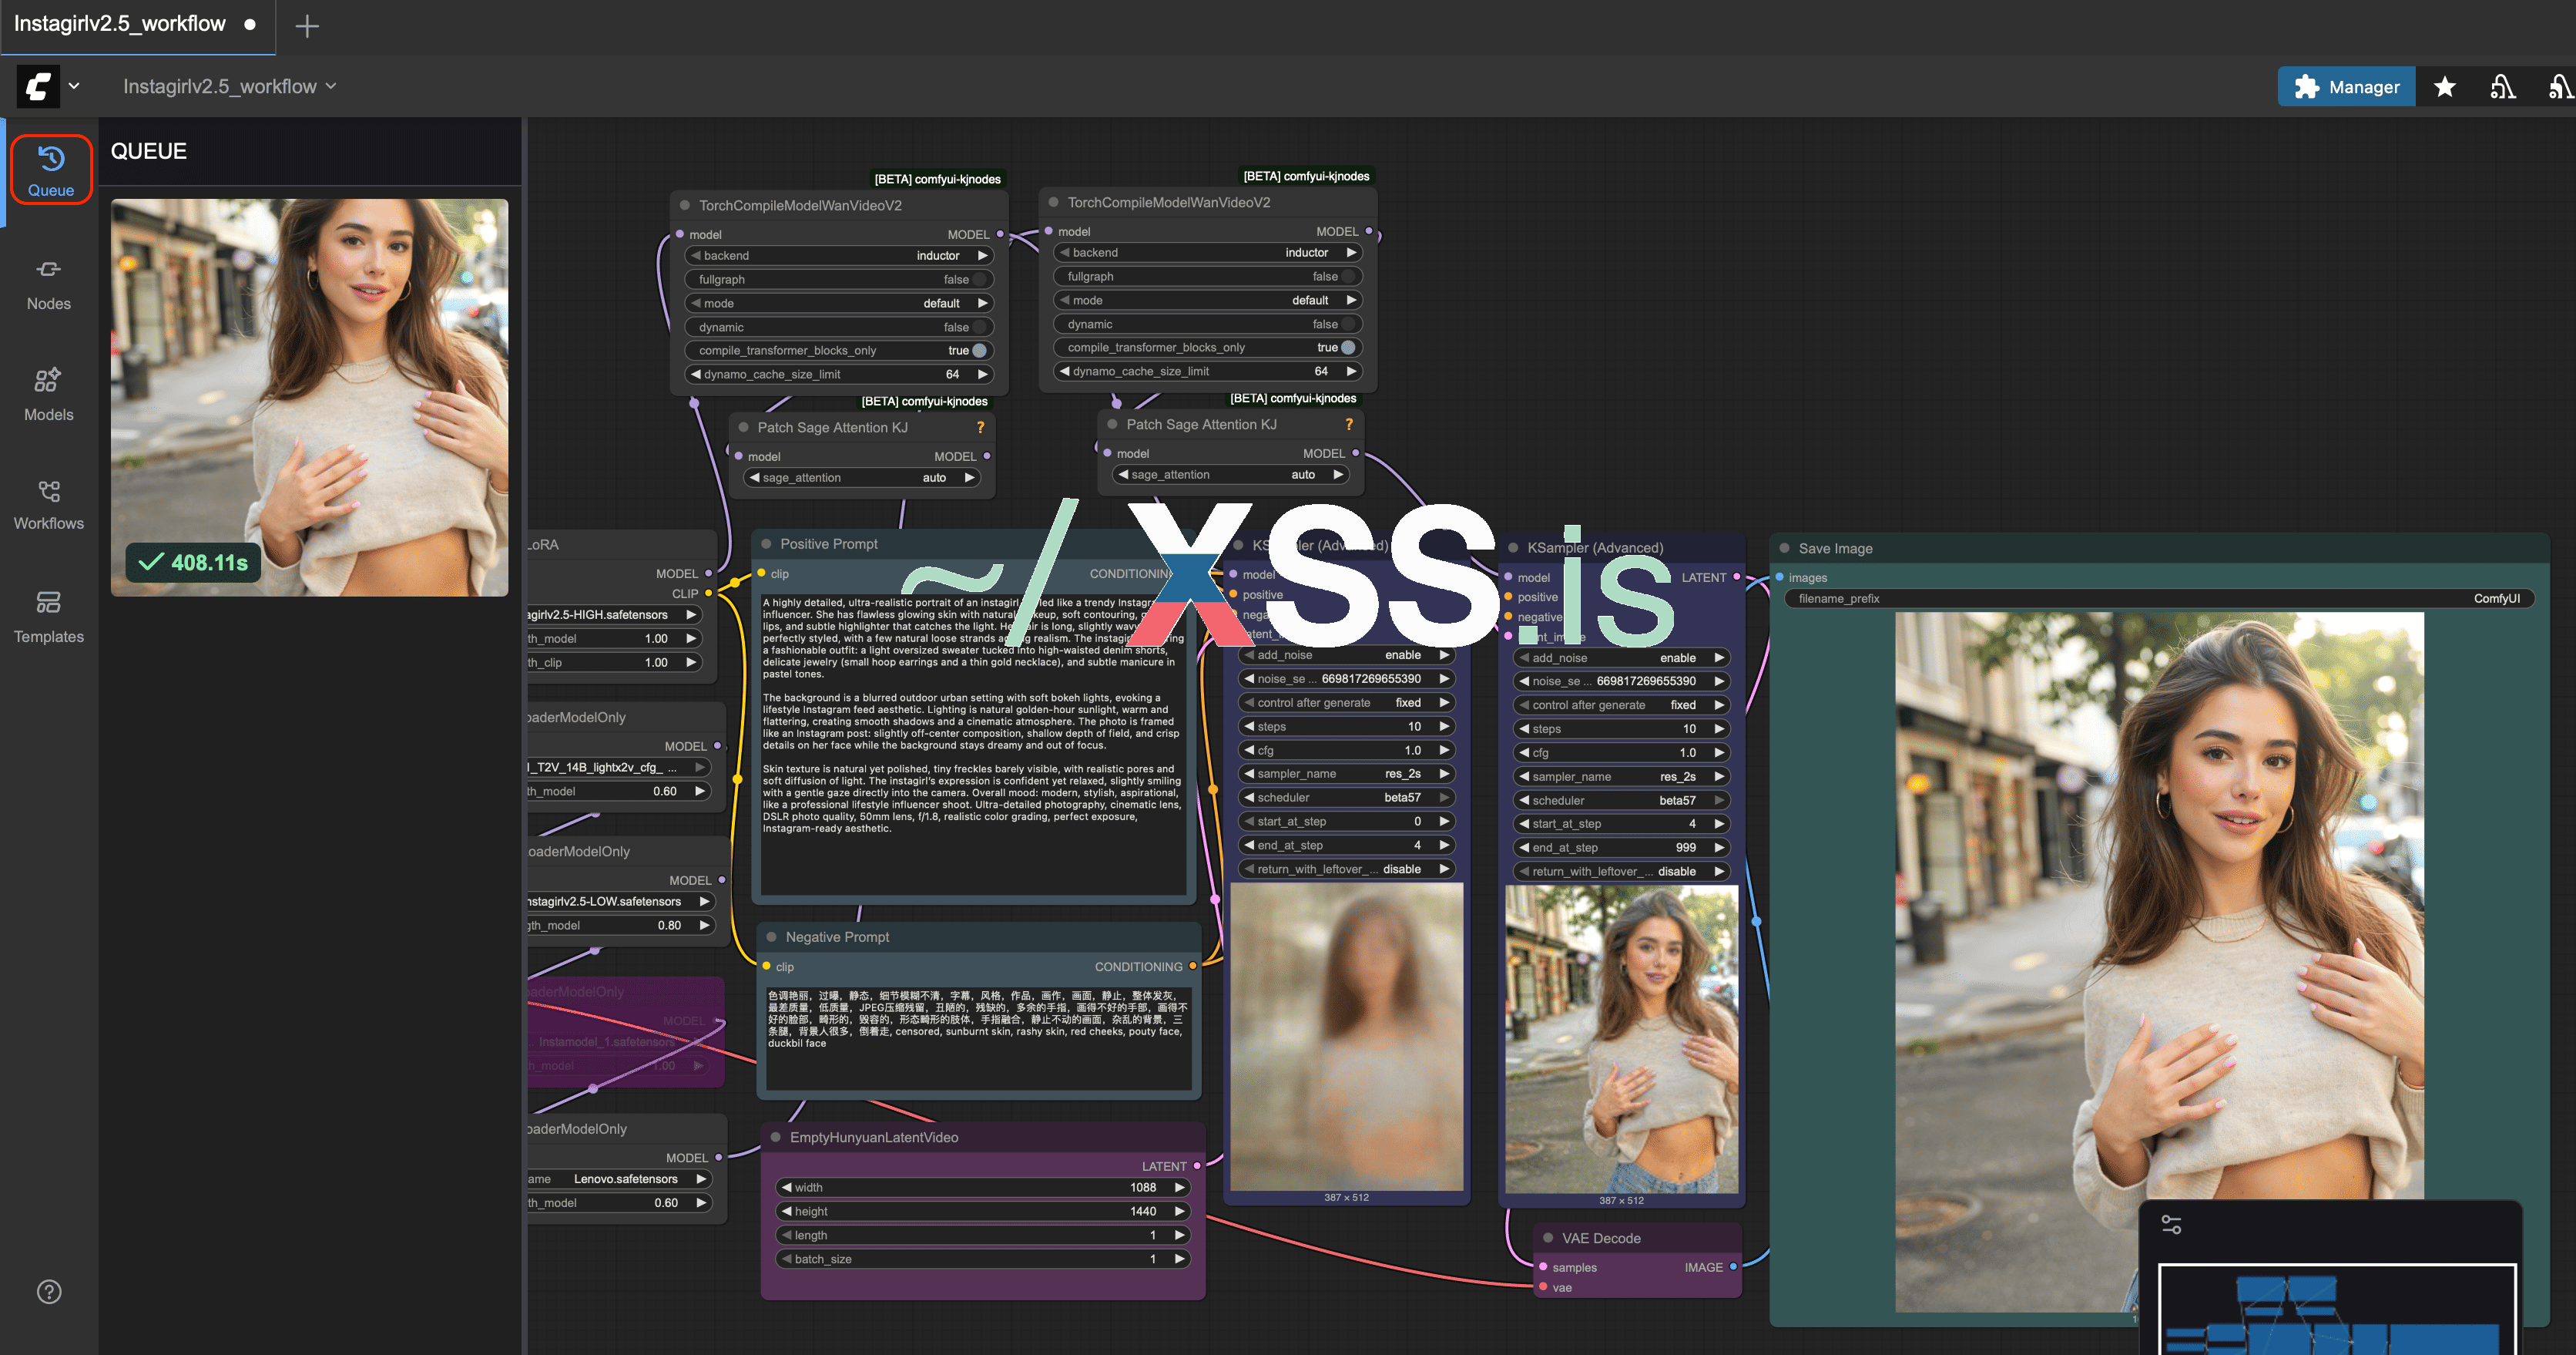2576x1355 pixels.
Task: Click the Patch Sage Attention KJ help question mark
Action: tap(980, 426)
